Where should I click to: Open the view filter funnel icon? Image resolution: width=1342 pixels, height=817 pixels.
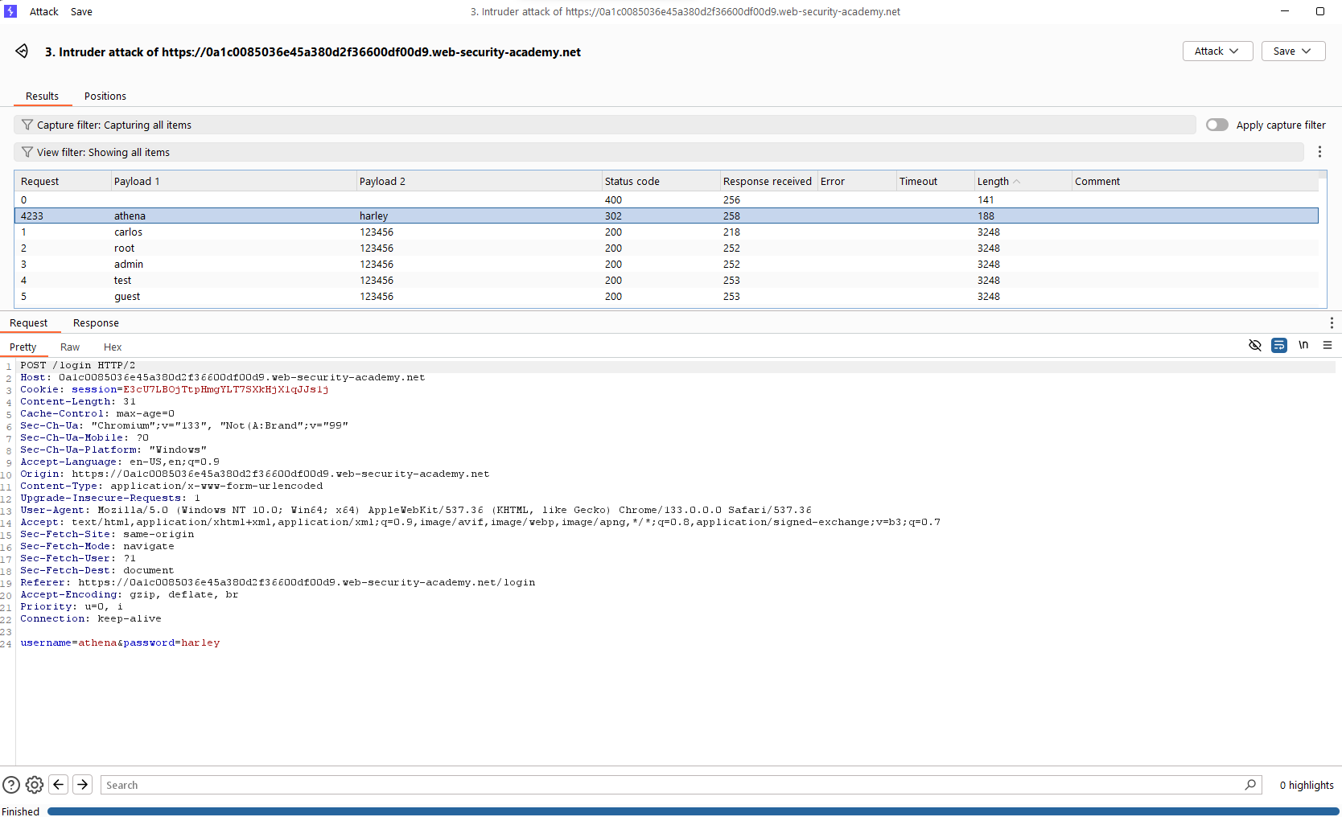[x=27, y=152]
